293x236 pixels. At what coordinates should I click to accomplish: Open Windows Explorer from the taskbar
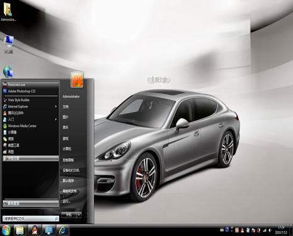click(20, 230)
